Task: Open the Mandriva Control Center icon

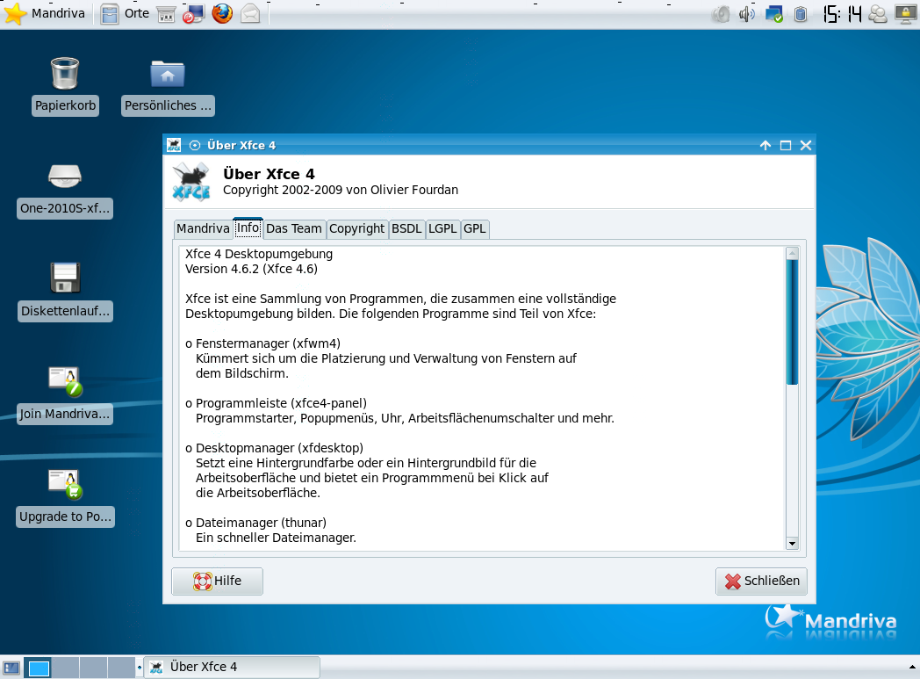Action: [x=195, y=14]
